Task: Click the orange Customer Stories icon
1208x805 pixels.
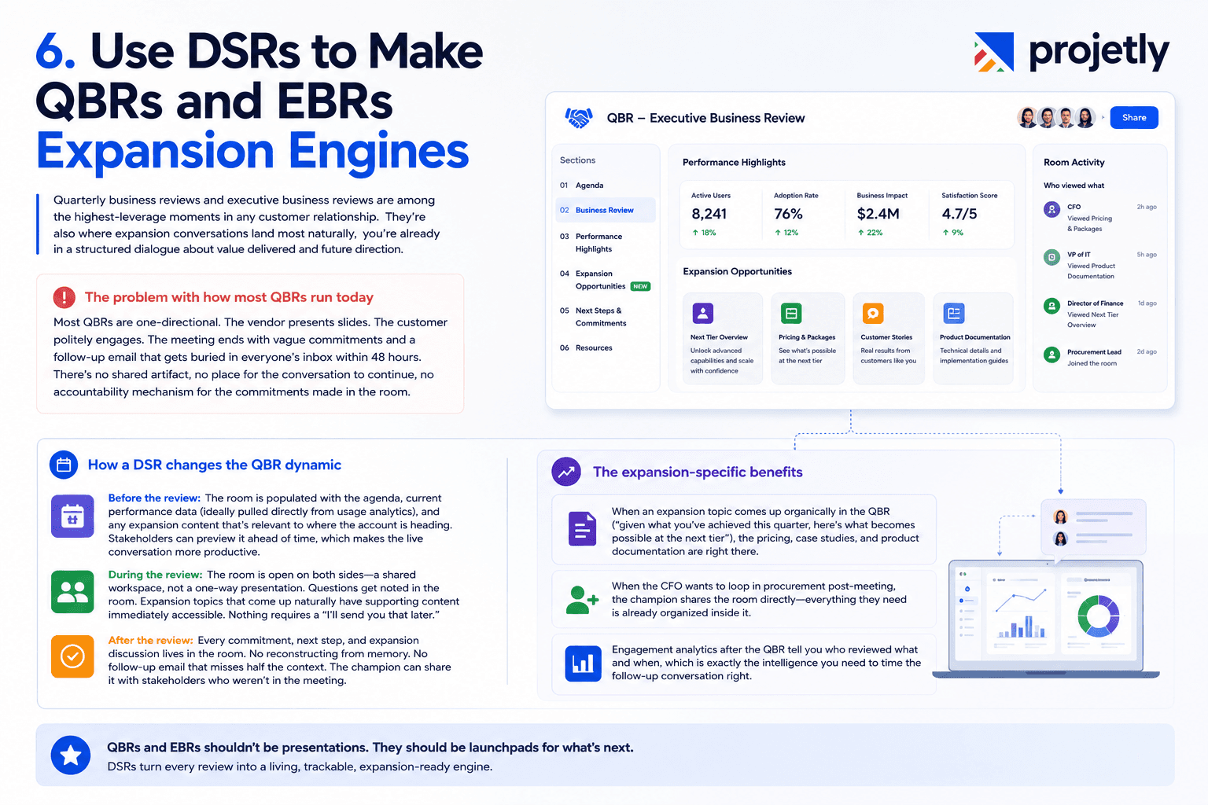Action: (x=873, y=314)
